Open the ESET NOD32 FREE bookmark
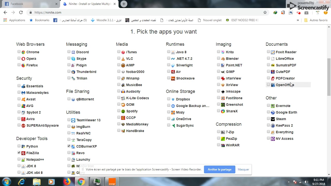Image resolution: width=331 pixels, height=186 pixels. [x=242, y=20]
